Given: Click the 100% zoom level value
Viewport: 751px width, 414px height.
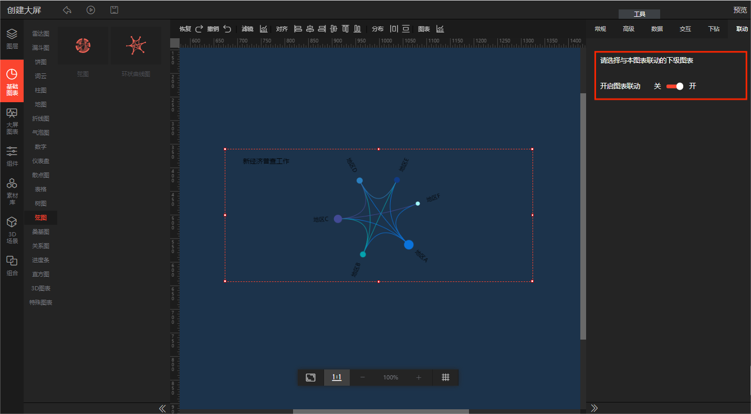Looking at the screenshot, I should click(x=391, y=377).
